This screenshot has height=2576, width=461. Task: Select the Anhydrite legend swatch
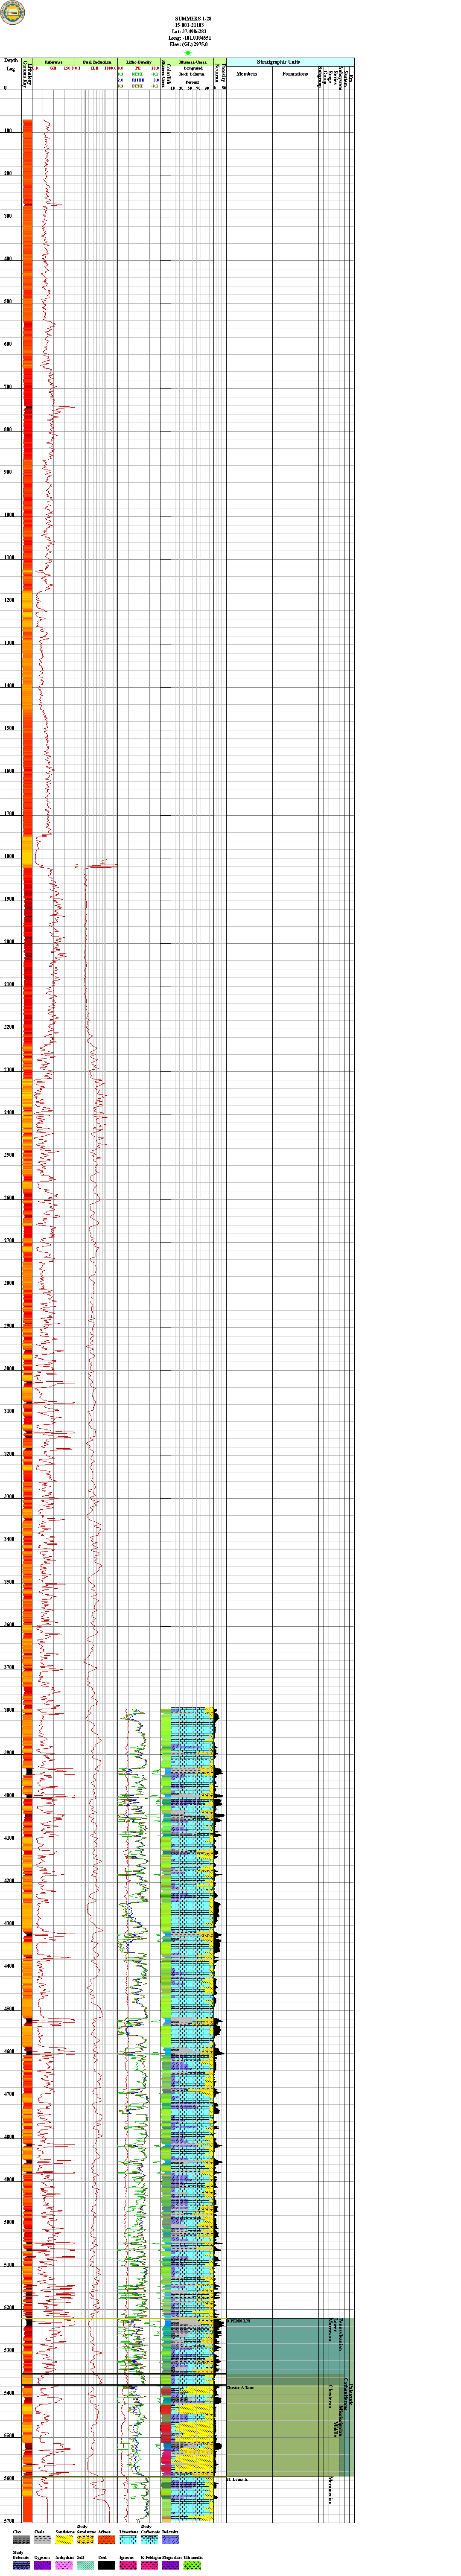(64, 2566)
